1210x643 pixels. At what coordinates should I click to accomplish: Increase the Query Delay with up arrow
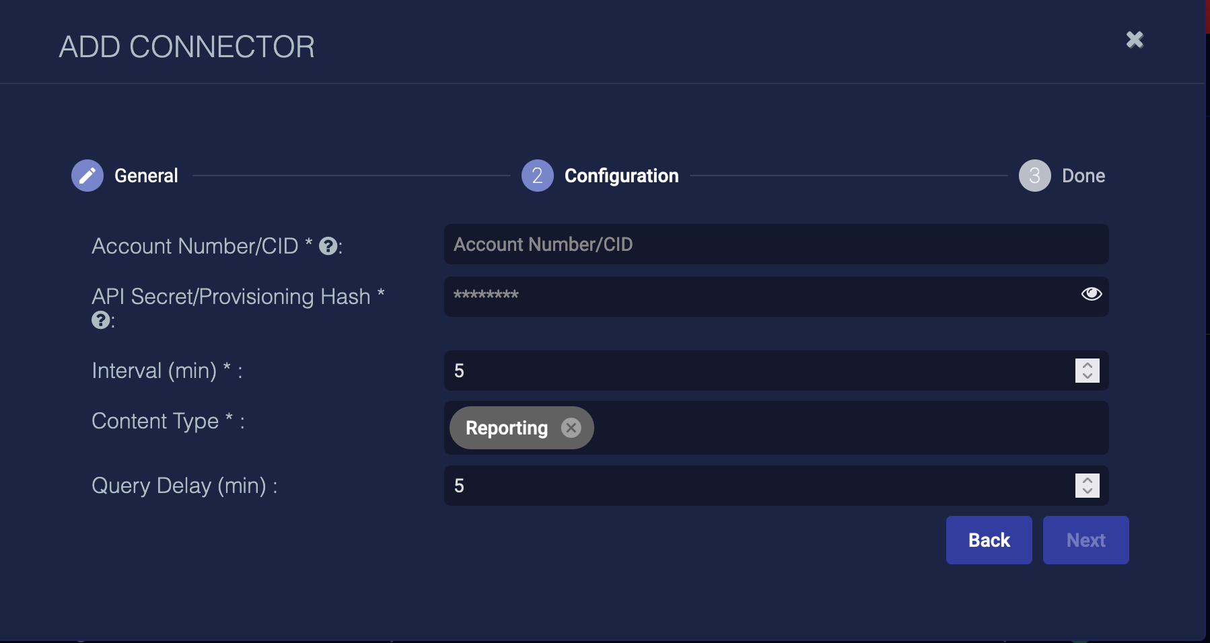1088,480
